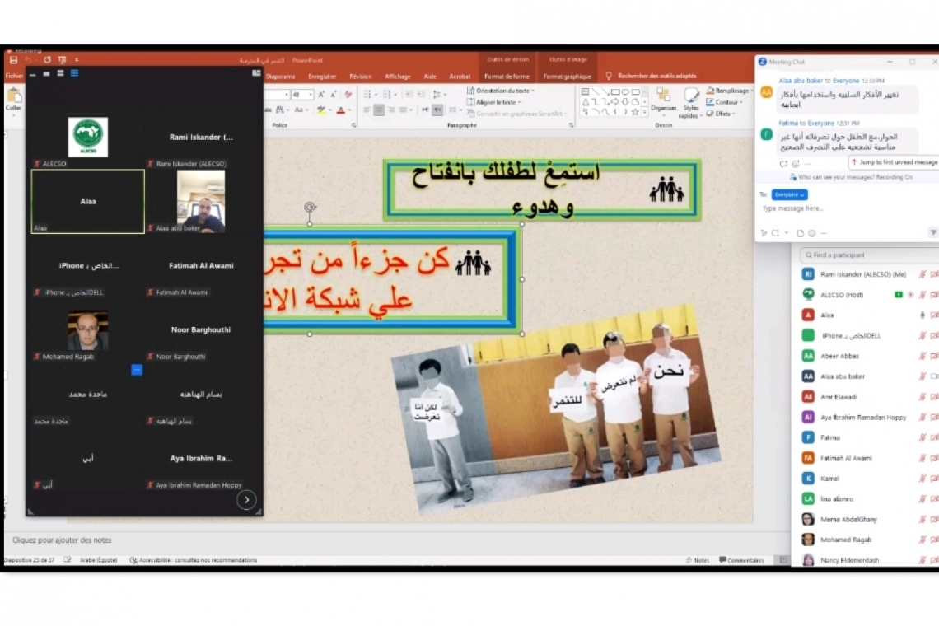Toggle mute icon for Ina alamro
The width and height of the screenshot is (939, 626).
pyautogui.click(x=923, y=498)
